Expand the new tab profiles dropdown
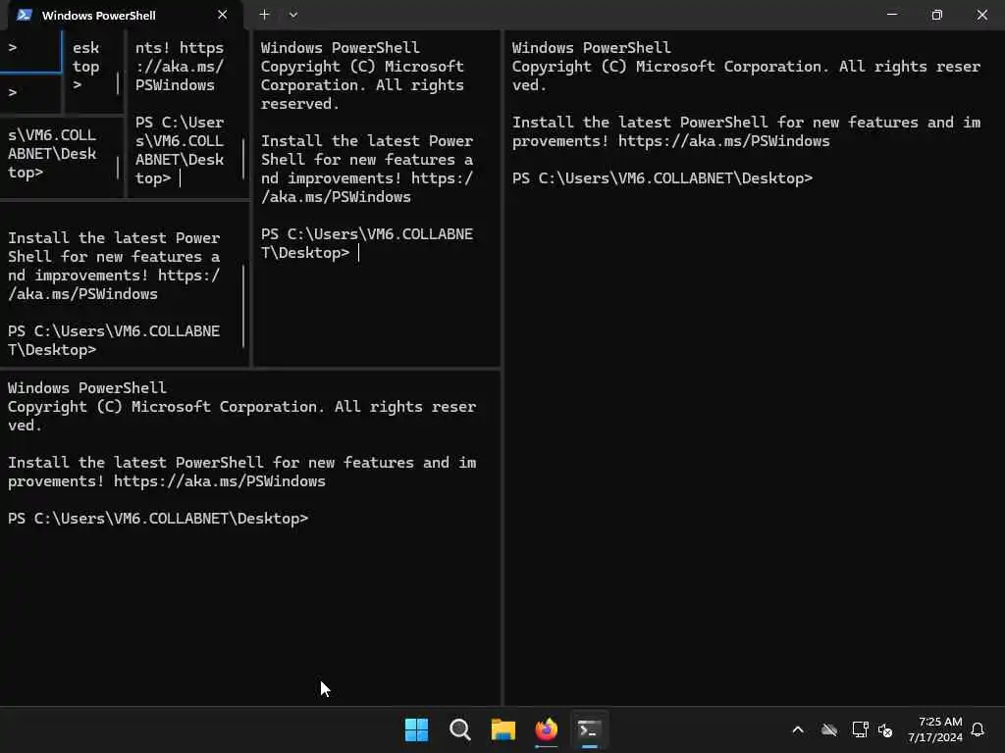Image resolution: width=1005 pixels, height=753 pixels. 292,14
